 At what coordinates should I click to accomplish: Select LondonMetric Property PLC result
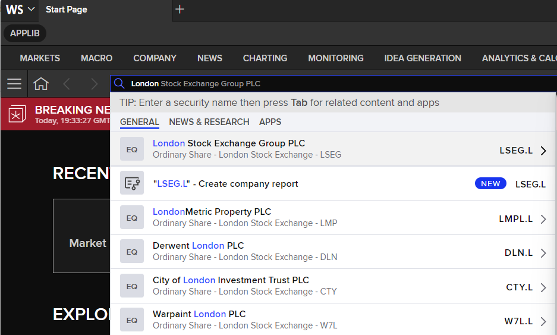332,217
